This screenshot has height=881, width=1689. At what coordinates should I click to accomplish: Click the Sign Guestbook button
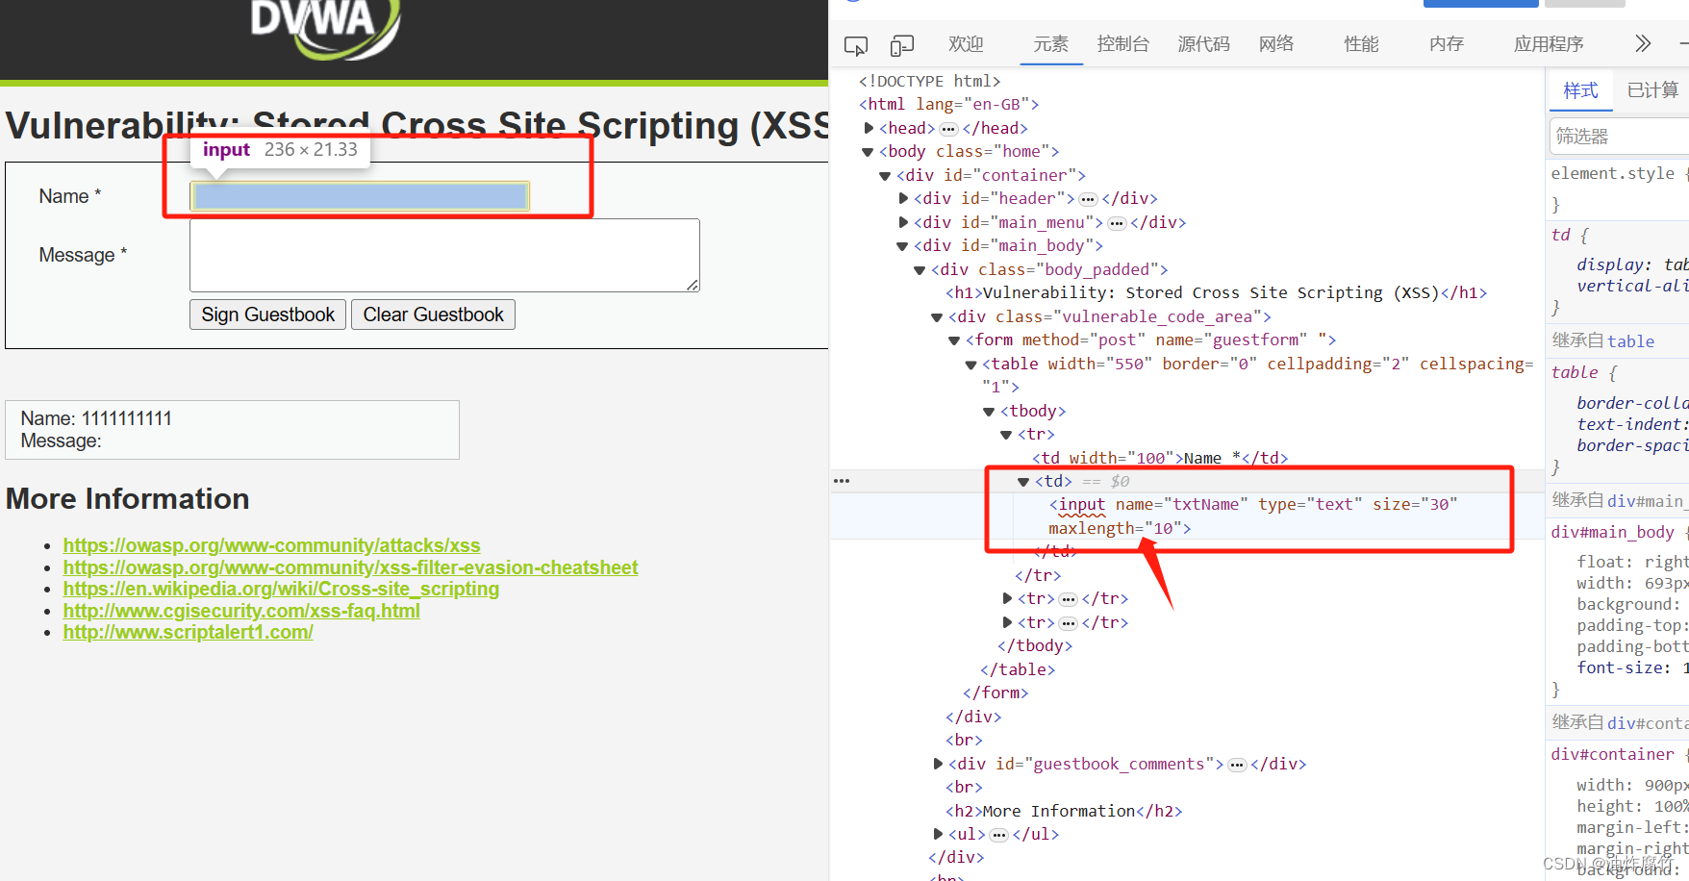click(x=267, y=315)
